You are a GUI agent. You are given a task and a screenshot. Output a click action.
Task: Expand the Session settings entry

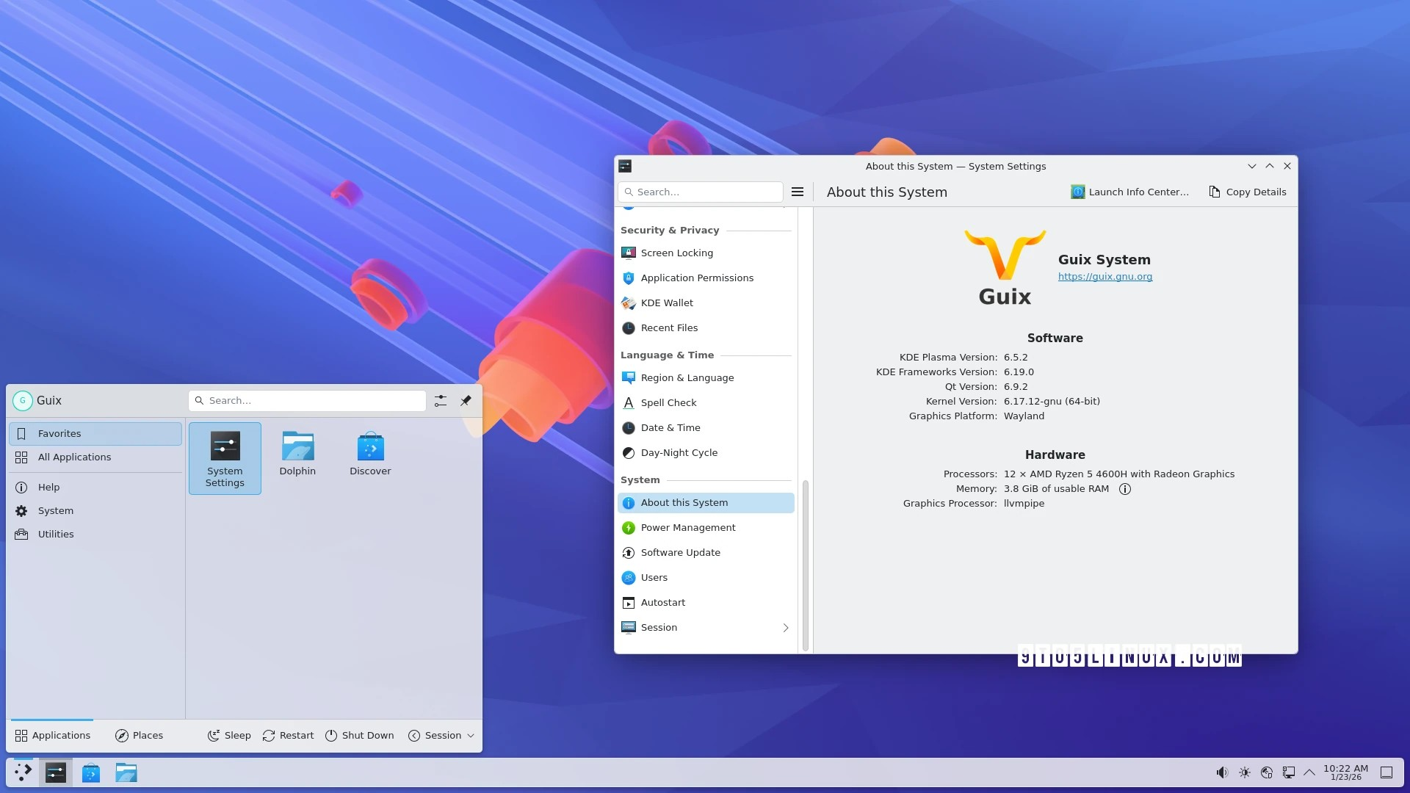click(x=785, y=628)
